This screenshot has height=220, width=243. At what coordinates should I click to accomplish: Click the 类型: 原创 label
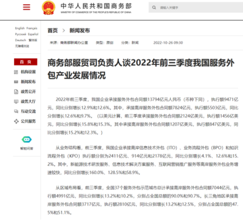[x=104, y=42]
